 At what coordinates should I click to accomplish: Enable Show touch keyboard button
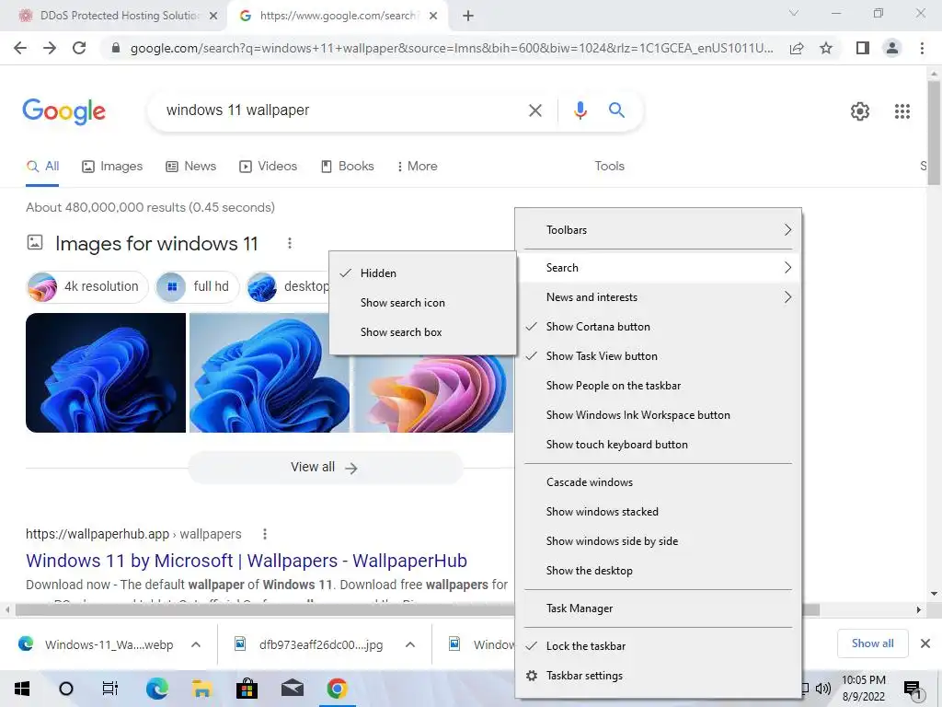point(659,445)
